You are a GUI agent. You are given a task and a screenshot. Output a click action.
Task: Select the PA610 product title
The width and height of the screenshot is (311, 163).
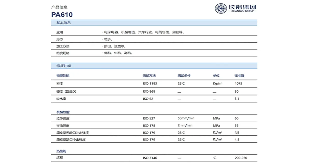(62, 14)
